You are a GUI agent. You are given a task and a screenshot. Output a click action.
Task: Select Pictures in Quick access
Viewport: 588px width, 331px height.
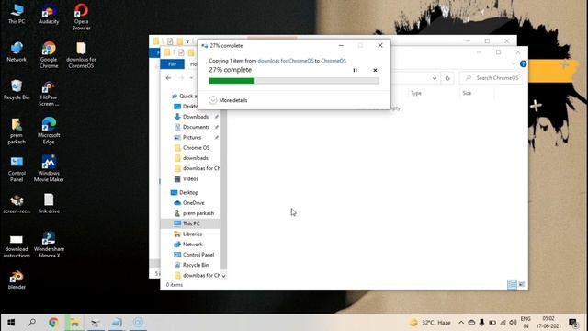(192, 137)
